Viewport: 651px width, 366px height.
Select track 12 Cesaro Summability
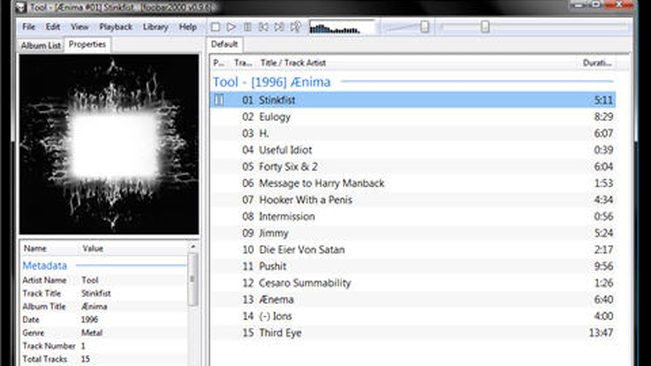click(x=413, y=283)
